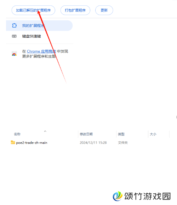177x205 pixels.
Task: Toggle the sort arrow above 名称
Action: point(45,131)
